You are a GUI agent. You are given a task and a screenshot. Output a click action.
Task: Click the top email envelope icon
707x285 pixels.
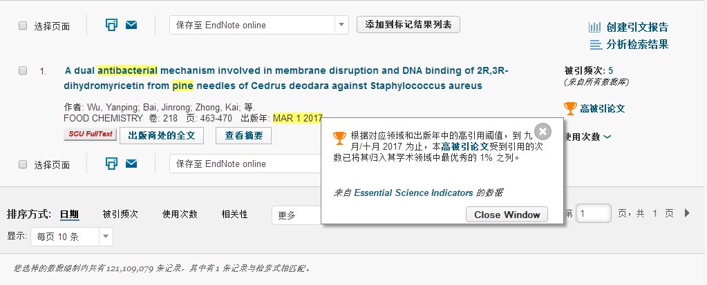point(131,25)
